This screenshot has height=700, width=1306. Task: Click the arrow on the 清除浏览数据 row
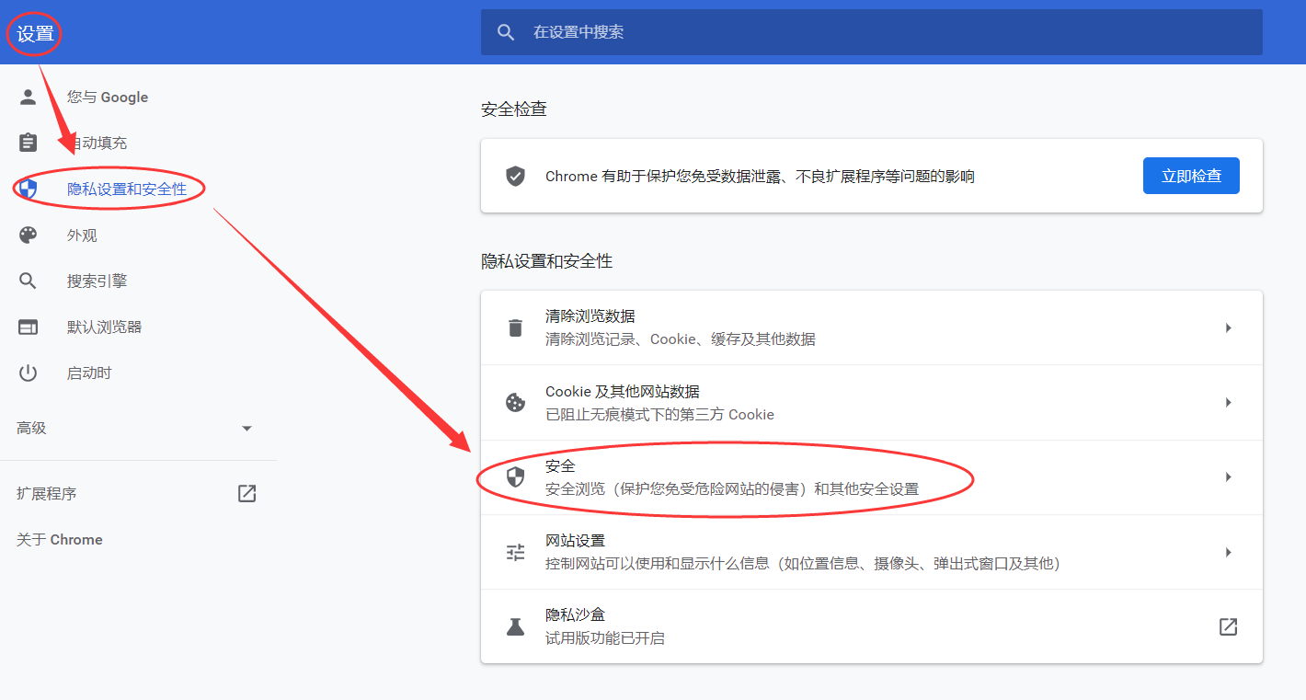coord(1228,327)
